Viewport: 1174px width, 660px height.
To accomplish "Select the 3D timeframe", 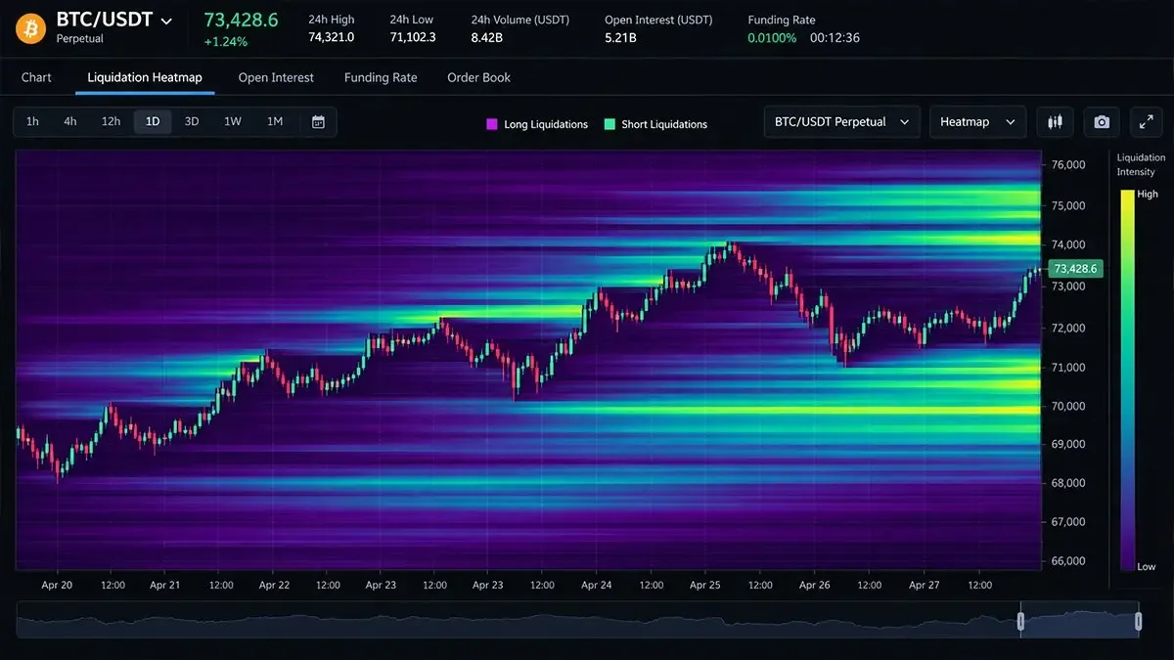I will (192, 121).
